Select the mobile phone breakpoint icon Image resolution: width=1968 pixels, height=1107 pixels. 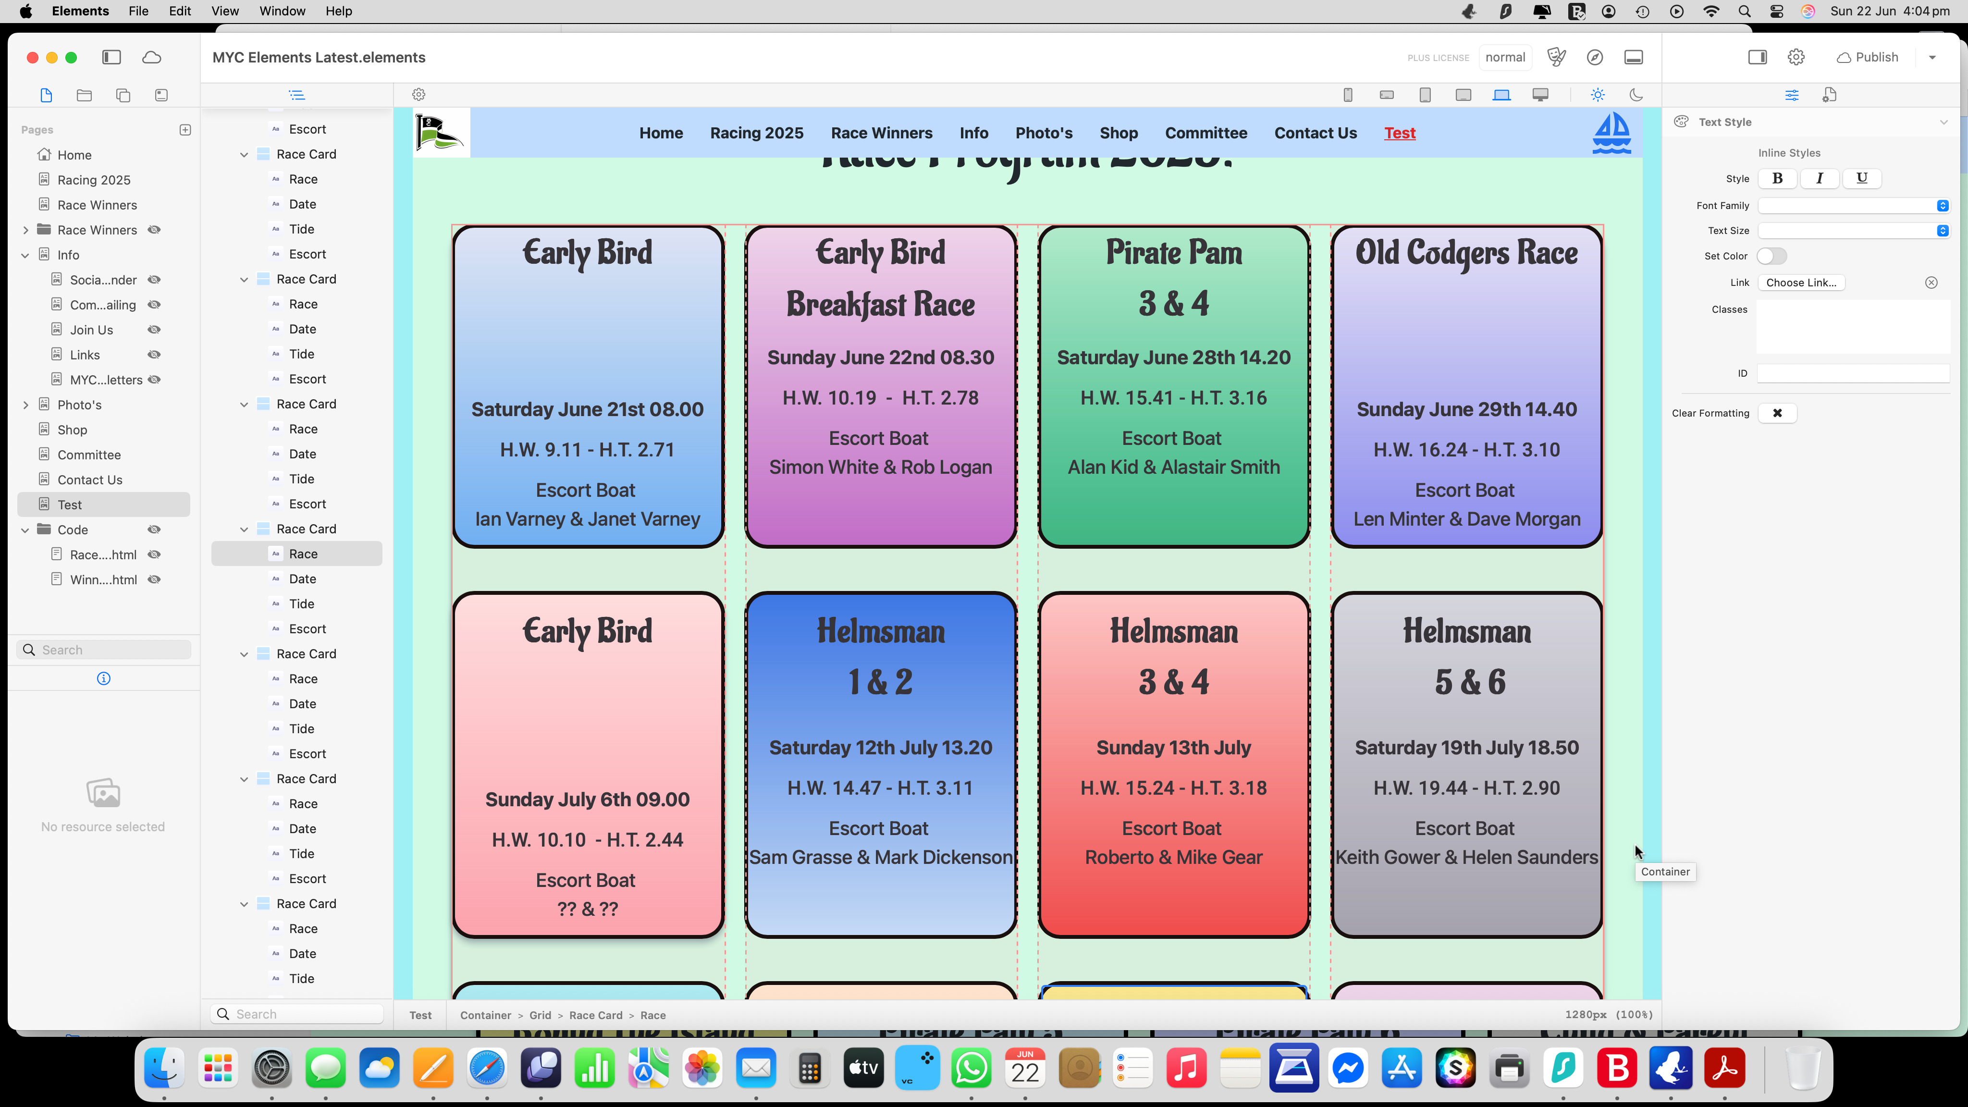coord(1348,95)
